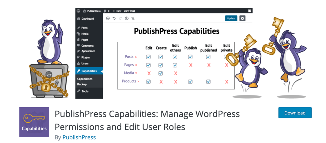
Task: Click the red X for Pages Edit published
Action: click(x=209, y=65)
